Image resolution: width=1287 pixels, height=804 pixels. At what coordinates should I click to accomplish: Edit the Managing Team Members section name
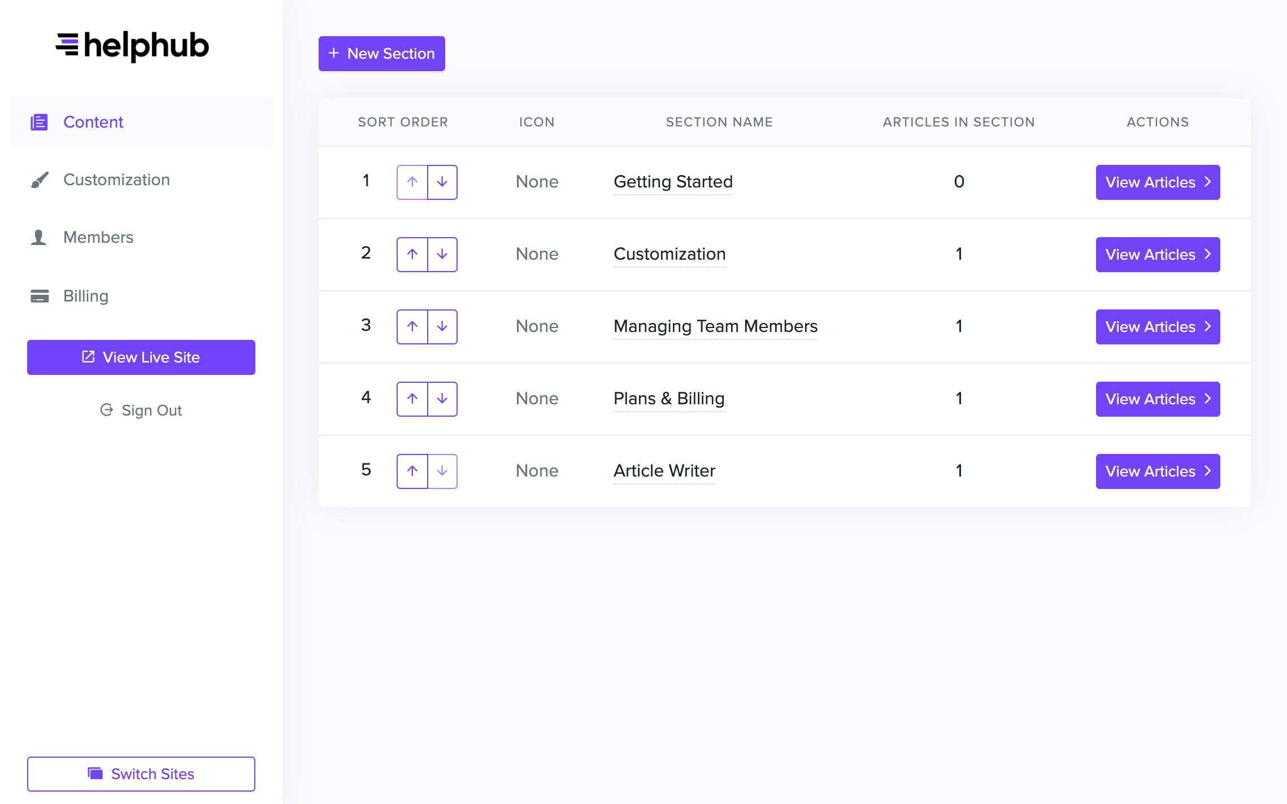coord(715,326)
